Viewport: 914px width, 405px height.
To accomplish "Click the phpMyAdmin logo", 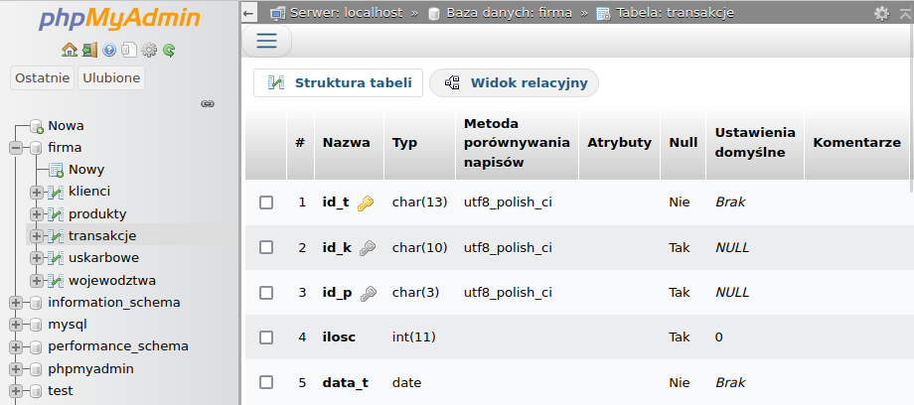I will pos(119,19).
